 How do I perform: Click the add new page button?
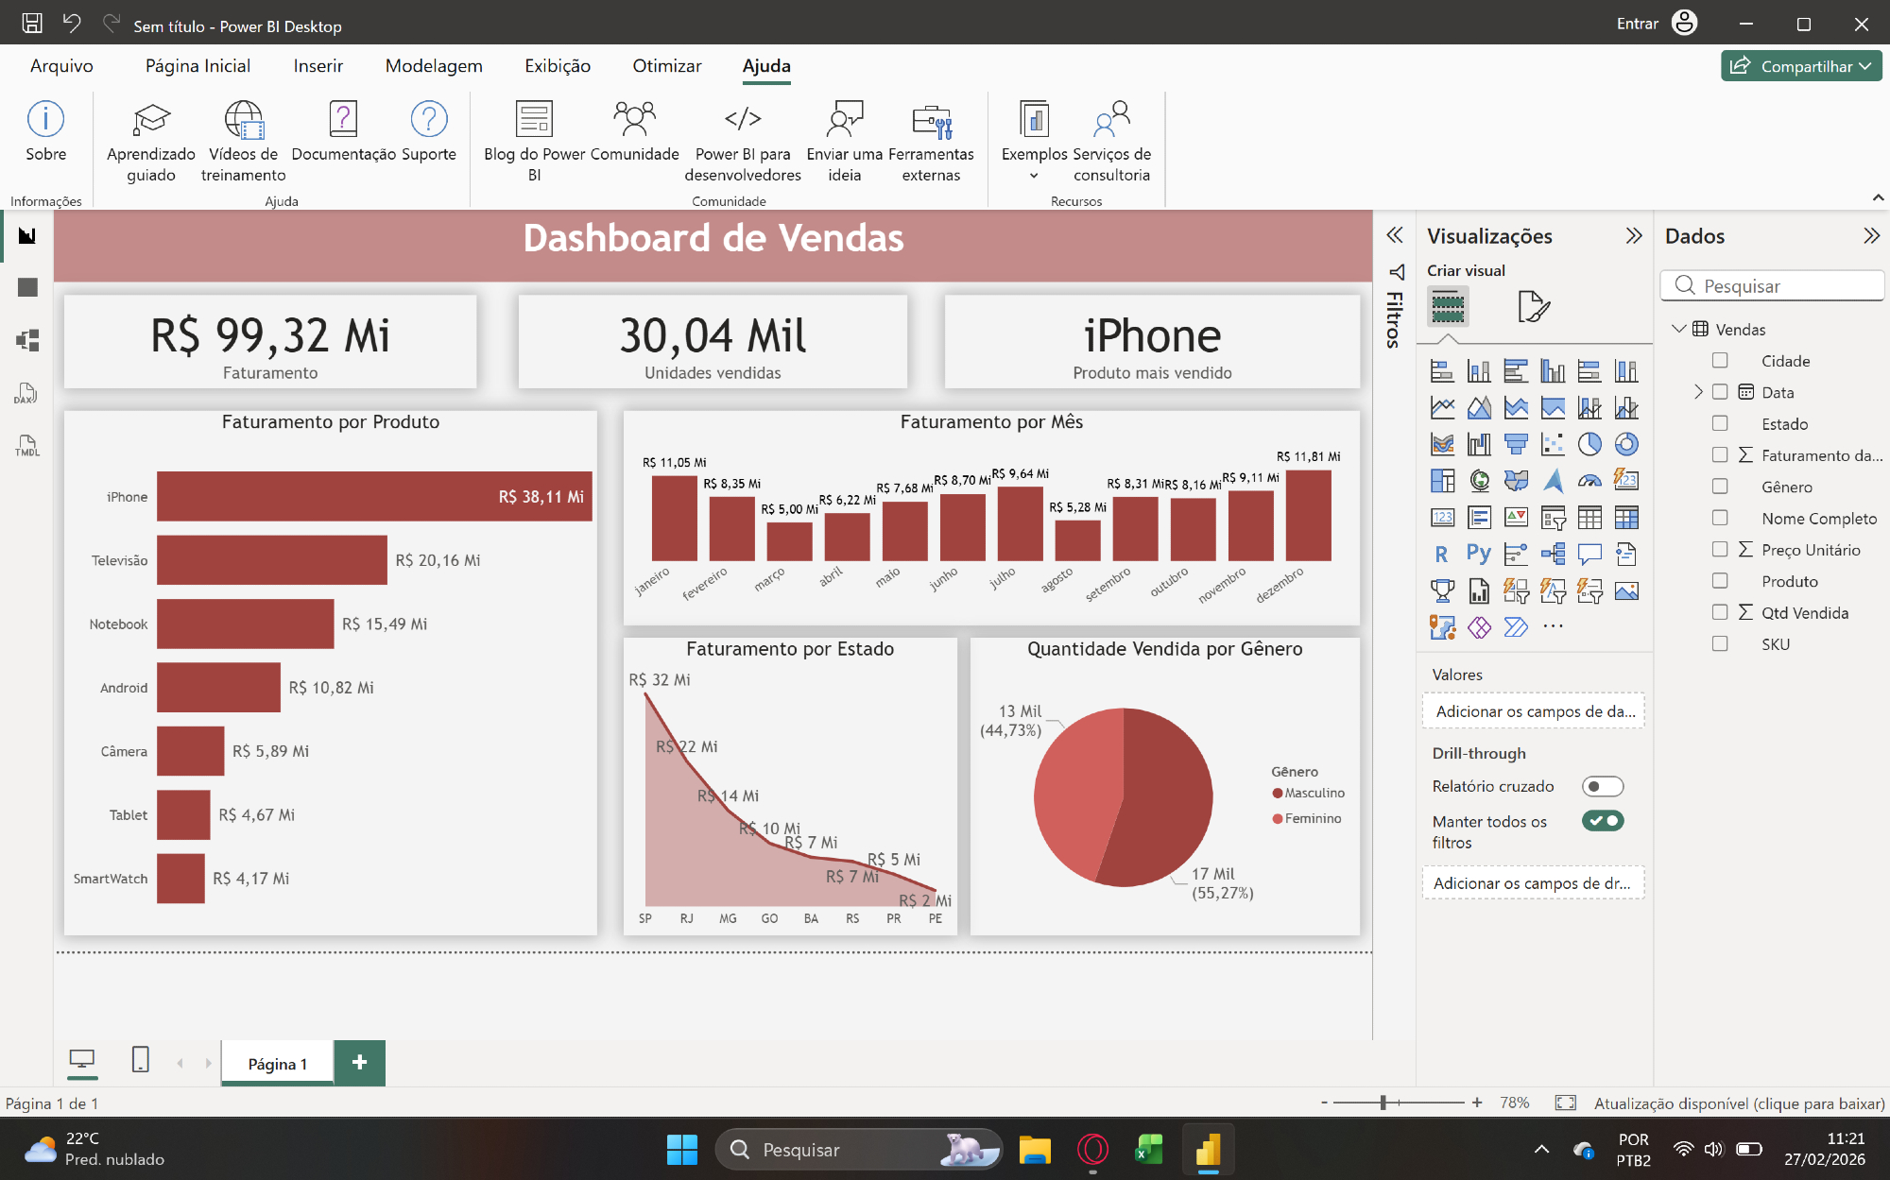click(x=360, y=1063)
